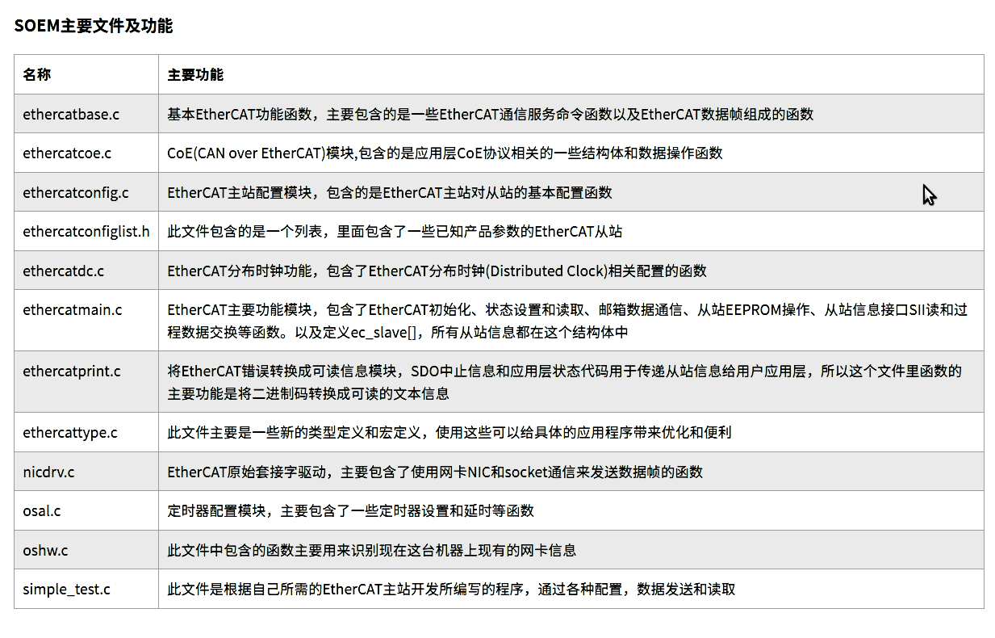Select the ethercatconfig.c file name cell
Viewport: 995px width, 638px height.
(x=67, y=192)
